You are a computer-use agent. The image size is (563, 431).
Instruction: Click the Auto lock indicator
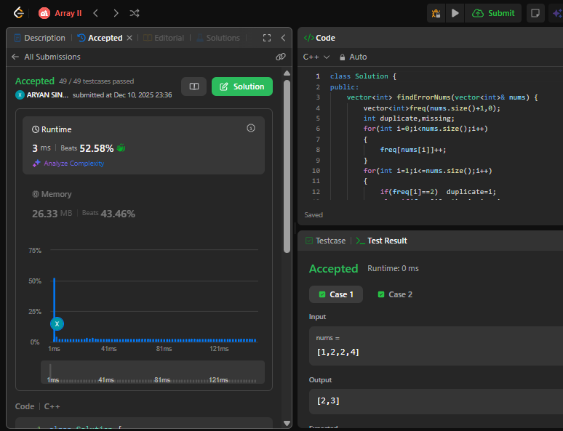click(x=354, y=57)
